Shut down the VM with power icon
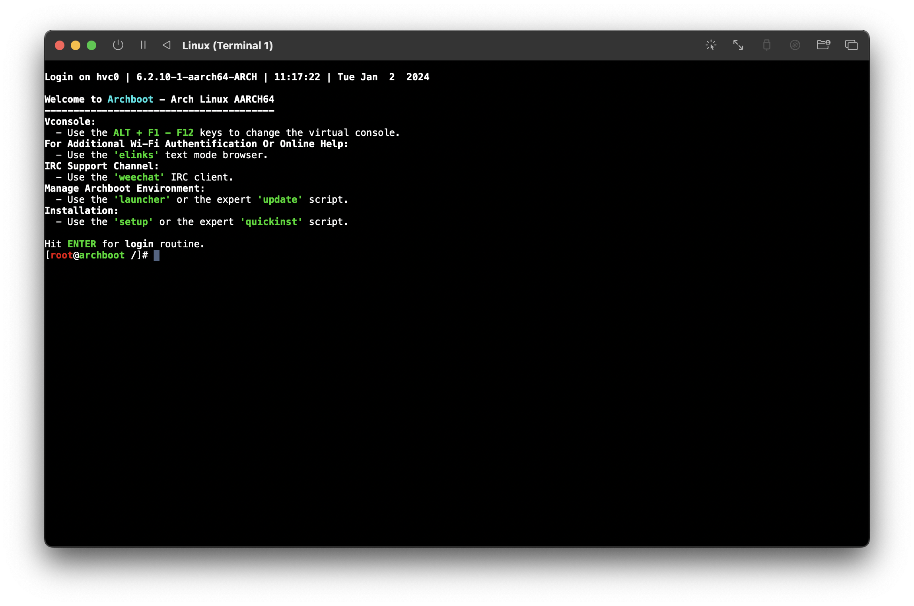Screen dimensions: 914x606 click(118, 45)
